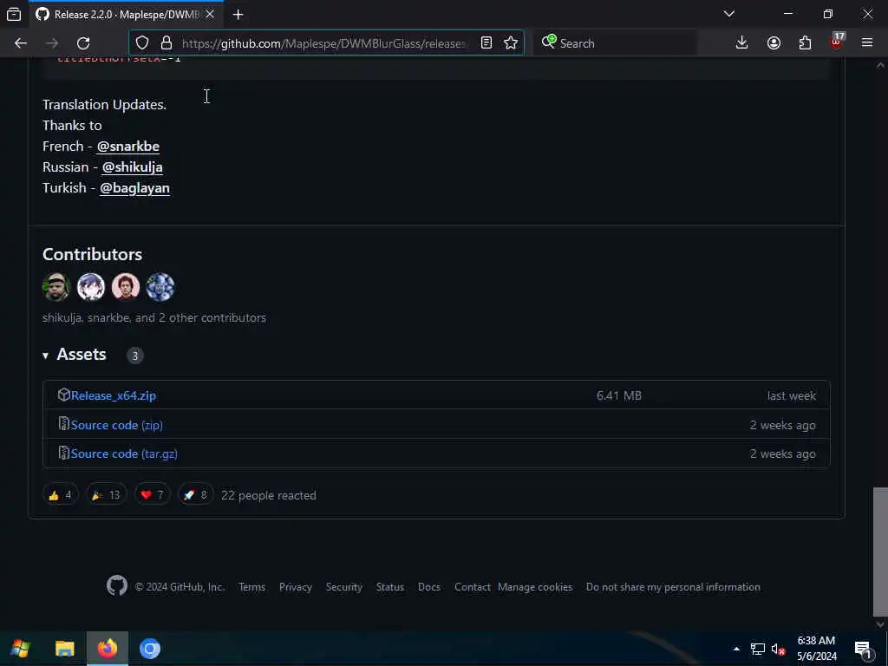Focus the Firefox Search box
Image resolution: width=888 pixels, height=666 pixels.
(615, 43)
